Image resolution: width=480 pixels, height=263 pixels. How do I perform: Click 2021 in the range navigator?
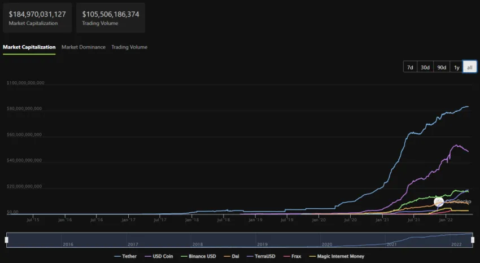pos(391,244)
